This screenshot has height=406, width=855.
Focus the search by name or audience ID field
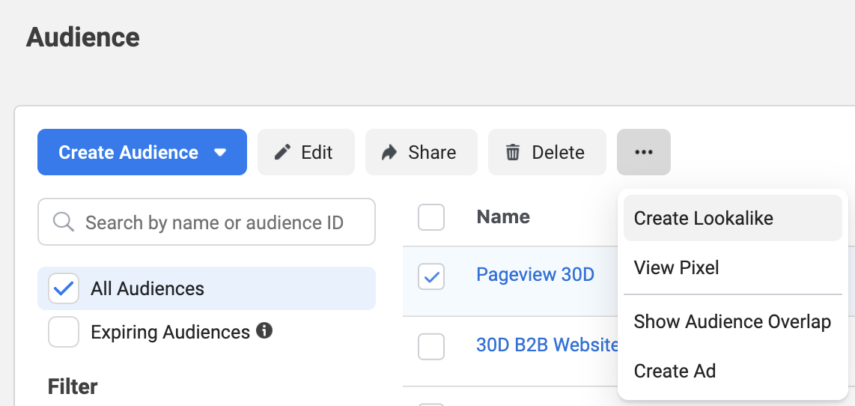coord(207,222)
